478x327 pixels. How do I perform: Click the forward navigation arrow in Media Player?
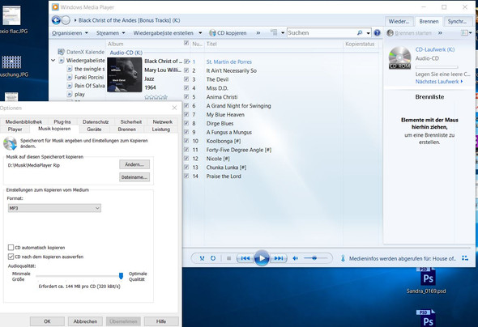coord(66,20)
